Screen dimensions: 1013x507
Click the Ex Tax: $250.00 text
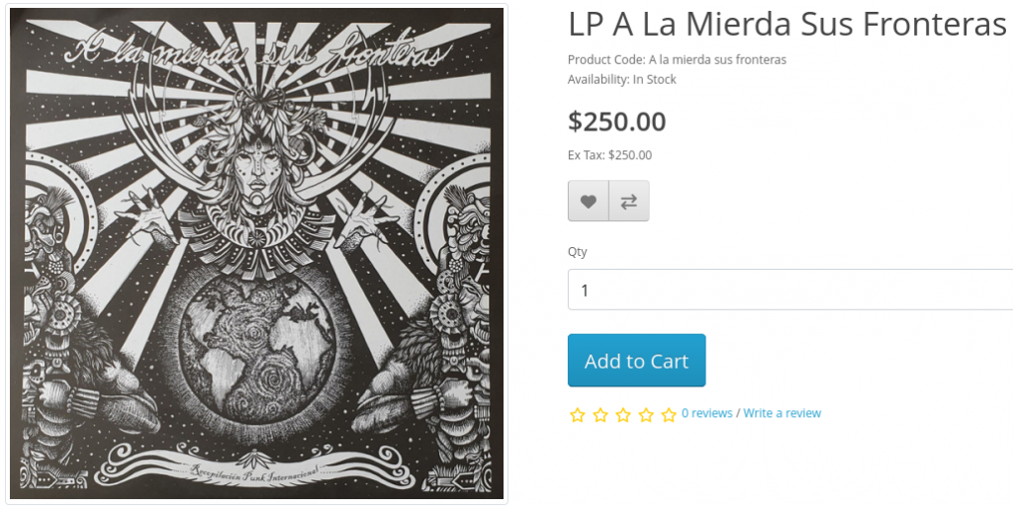[609, 155]
